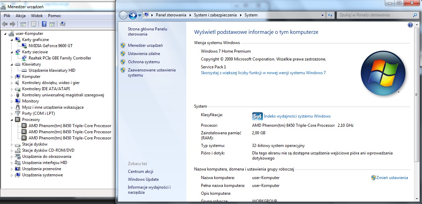Click the Windows Experience Index 5,4 badge
The height and width of the screenshot is (204, 422).
(x=257, y=116)
